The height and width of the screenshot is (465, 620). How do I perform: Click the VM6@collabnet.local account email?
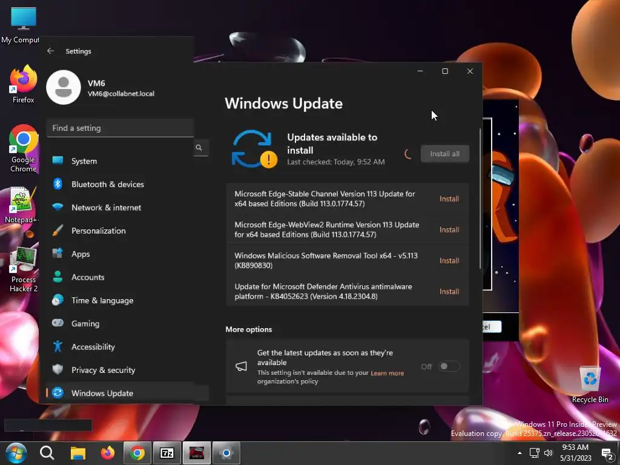(121, 94)
